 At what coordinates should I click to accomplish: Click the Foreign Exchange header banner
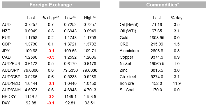pos(51,5)
